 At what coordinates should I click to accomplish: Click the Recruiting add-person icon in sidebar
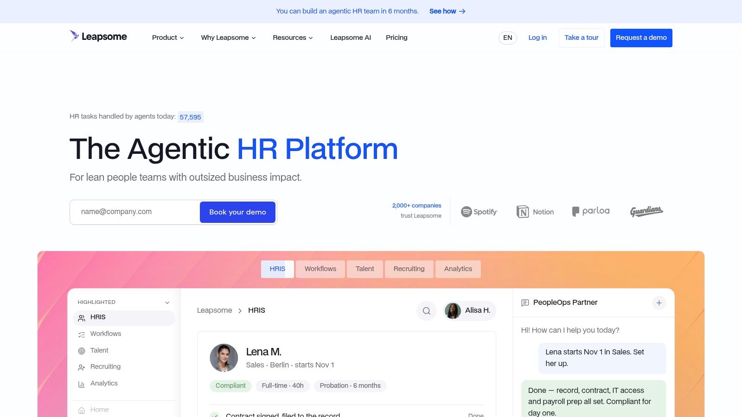82,367
